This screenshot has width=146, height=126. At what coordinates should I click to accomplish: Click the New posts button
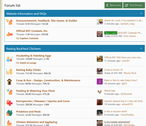click(113, 5)
